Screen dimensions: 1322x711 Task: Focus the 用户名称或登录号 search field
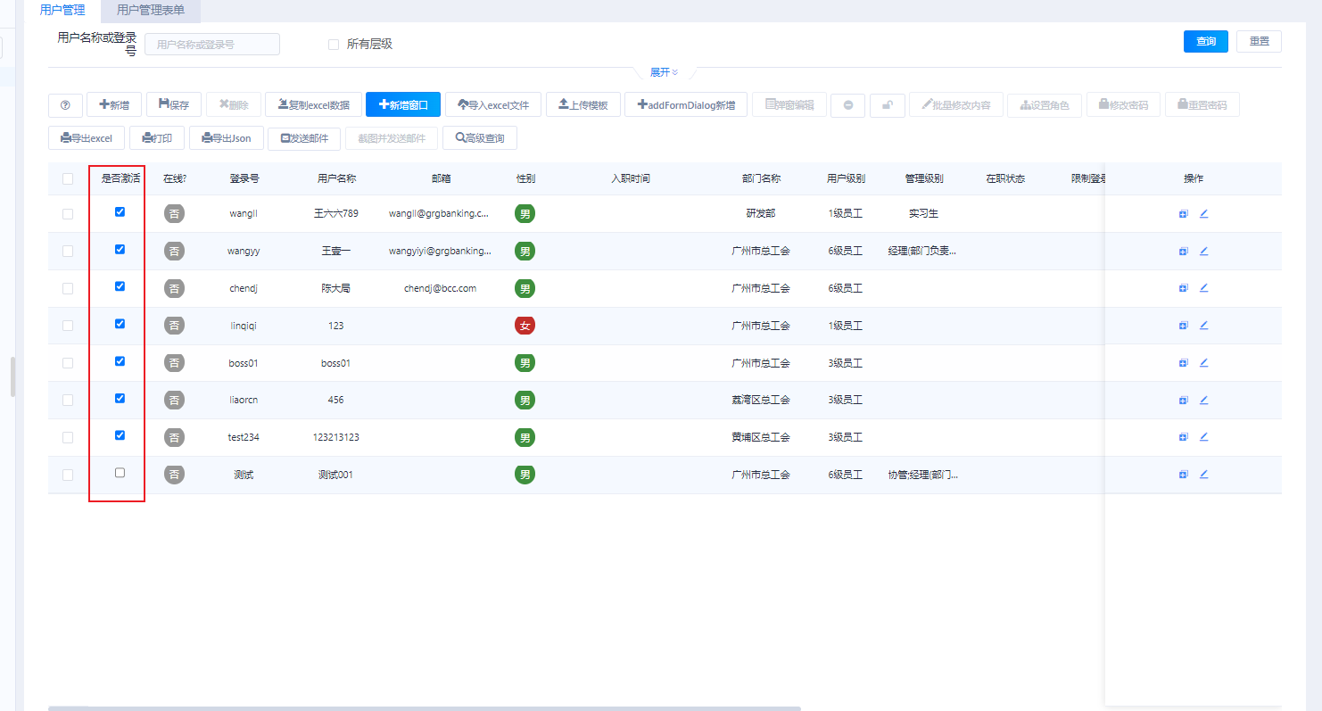tap(212, 44)
